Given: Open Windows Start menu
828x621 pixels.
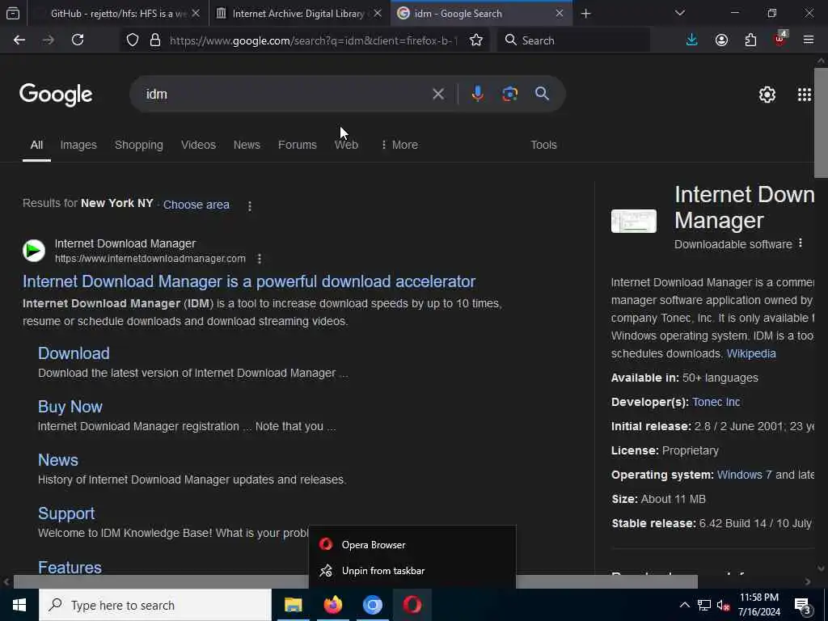Looking at the screenshot, I should (19, 605).
